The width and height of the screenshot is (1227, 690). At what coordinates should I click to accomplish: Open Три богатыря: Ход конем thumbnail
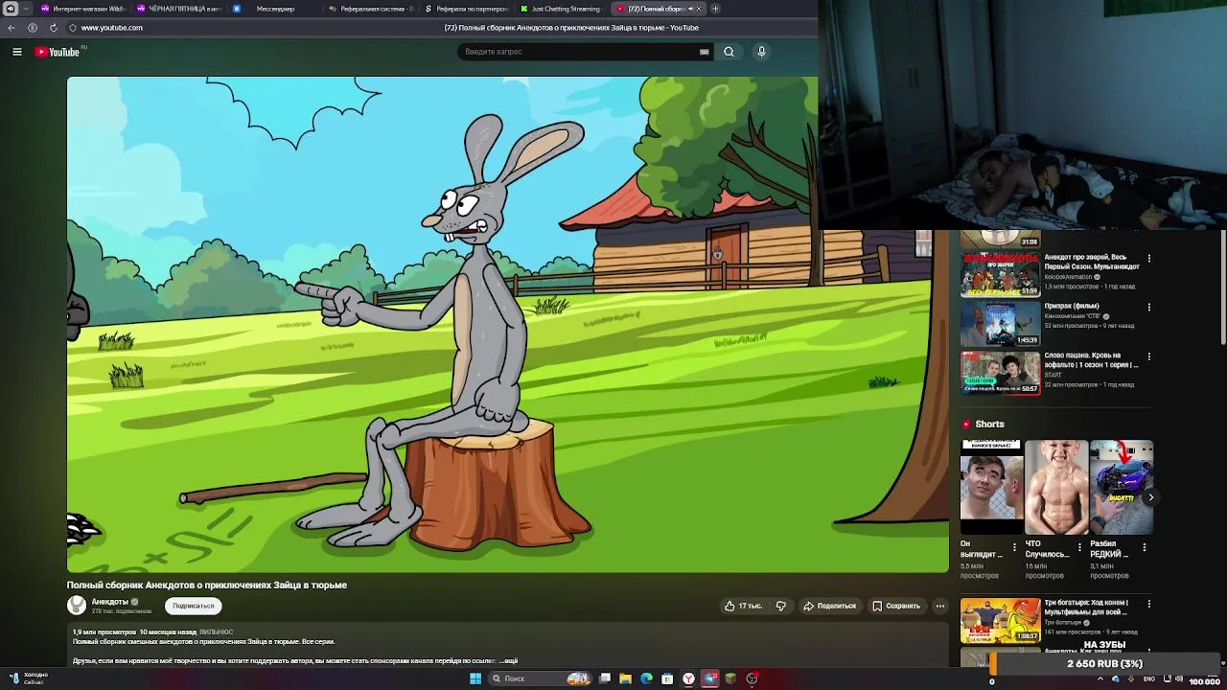click(1000, 621)
